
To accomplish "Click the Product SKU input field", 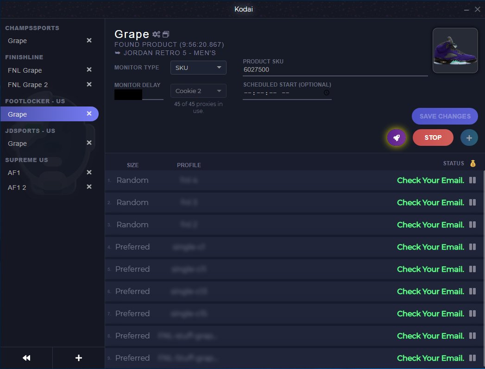I will point(335,70).
